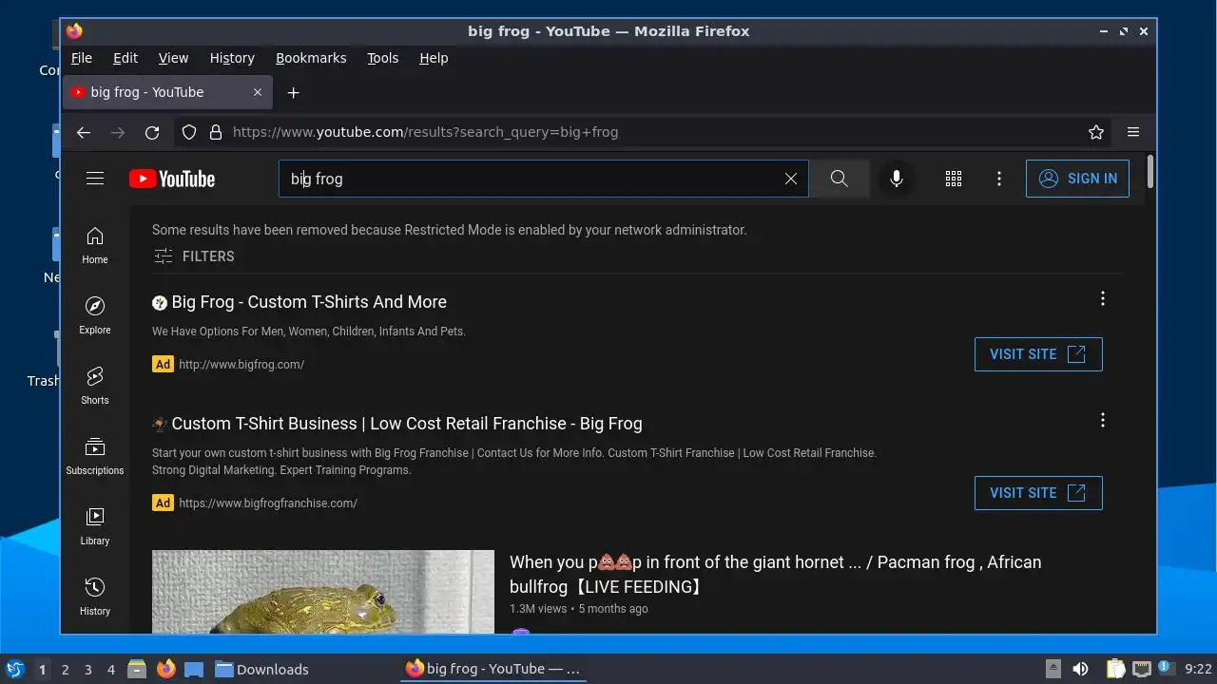The width and height of the screenshot is (1217, 684).
Task: Open the file manager taskbar launcher
Action: coord(137,669)
